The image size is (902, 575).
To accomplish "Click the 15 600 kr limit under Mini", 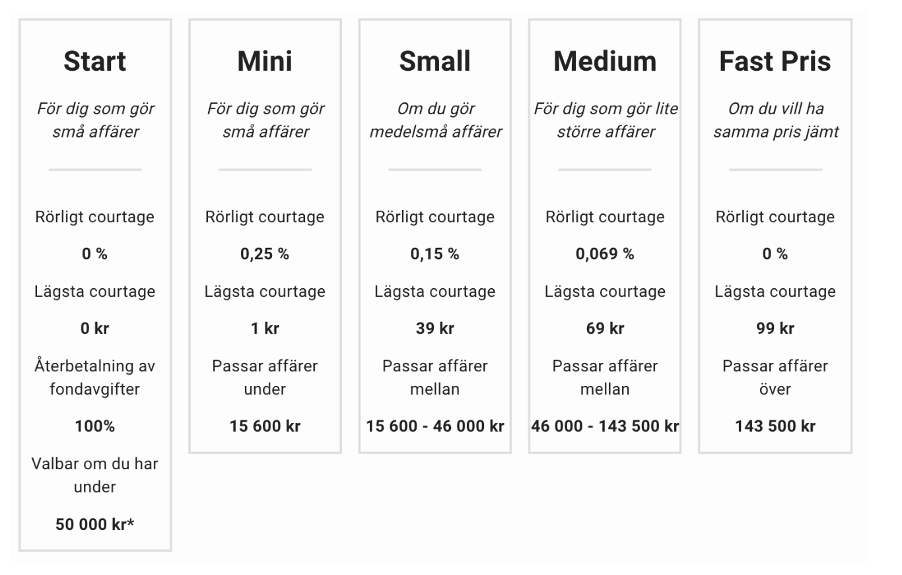I will pyautogui.click(x=265, y=426).
